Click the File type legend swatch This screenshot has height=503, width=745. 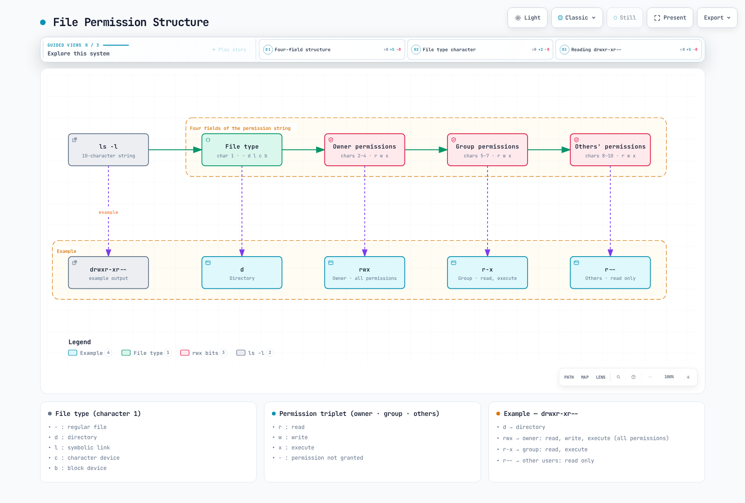[126, 353]
